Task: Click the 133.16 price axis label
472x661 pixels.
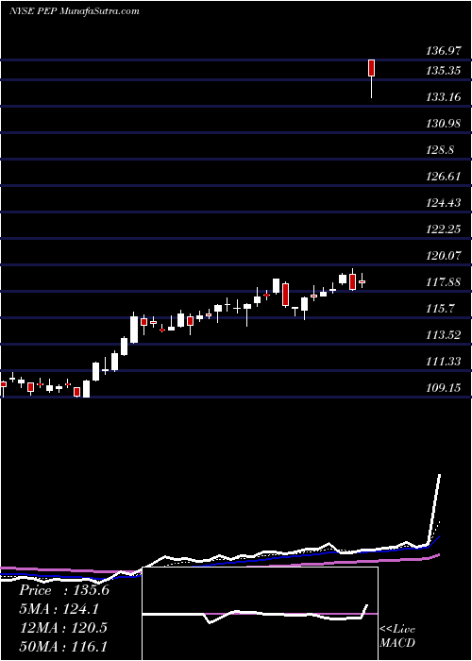Action: (444, 97)
